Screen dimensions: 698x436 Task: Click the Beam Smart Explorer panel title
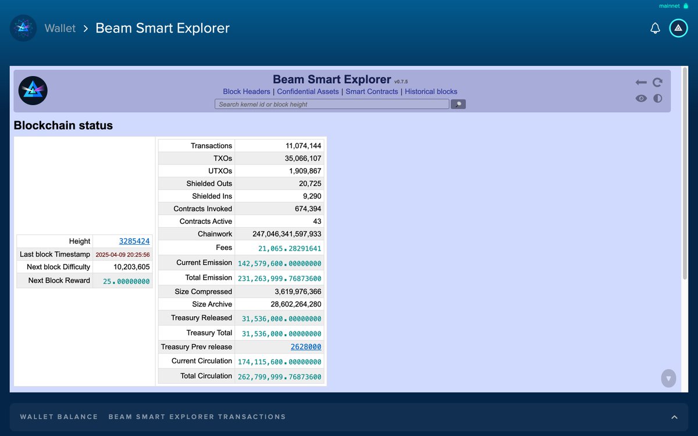coord(332,80)
